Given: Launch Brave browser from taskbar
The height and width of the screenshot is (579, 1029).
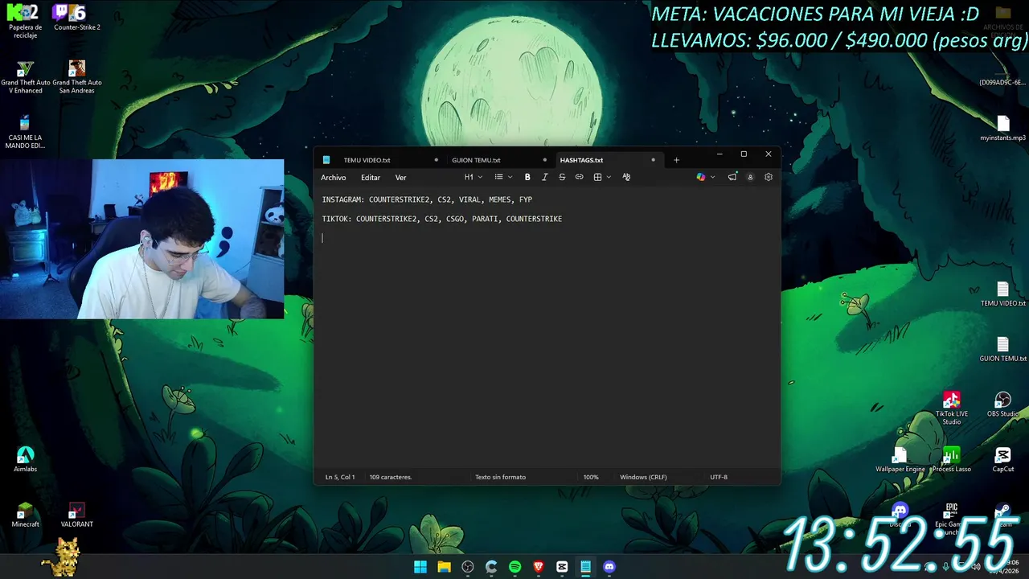Looking at the screenshot, I should (539, 567).
